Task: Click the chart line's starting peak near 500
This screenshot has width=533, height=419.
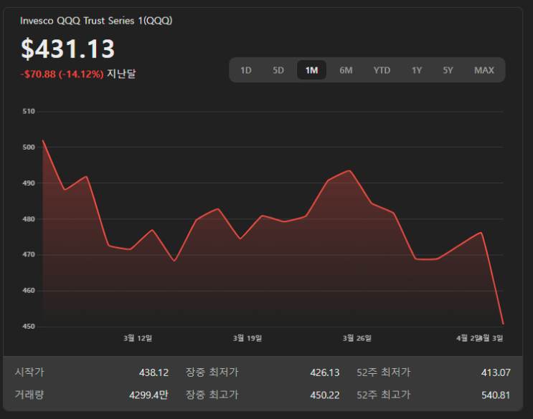Action: [x=43, y=140]
